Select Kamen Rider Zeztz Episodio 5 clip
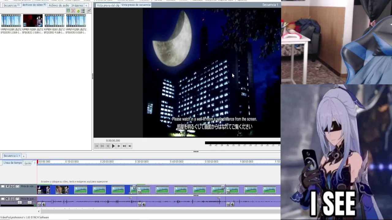The height and width of the screenshot is (220, 392). pos(76,24)
